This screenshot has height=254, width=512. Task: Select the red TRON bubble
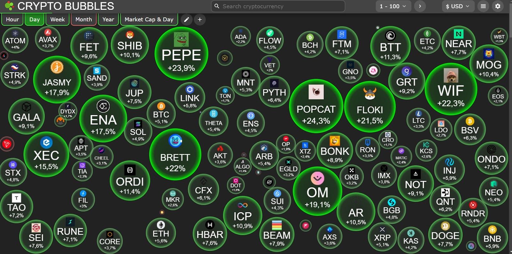(7, 144)
